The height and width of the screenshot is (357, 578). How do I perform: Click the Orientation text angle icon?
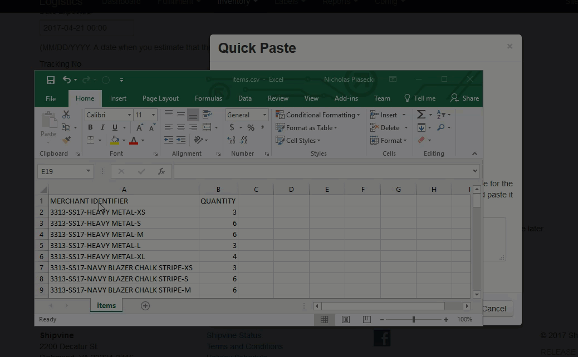(198, 140)
